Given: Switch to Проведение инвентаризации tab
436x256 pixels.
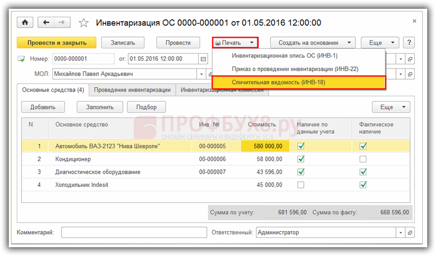Looking at the screenshot, I should (132, 90).
